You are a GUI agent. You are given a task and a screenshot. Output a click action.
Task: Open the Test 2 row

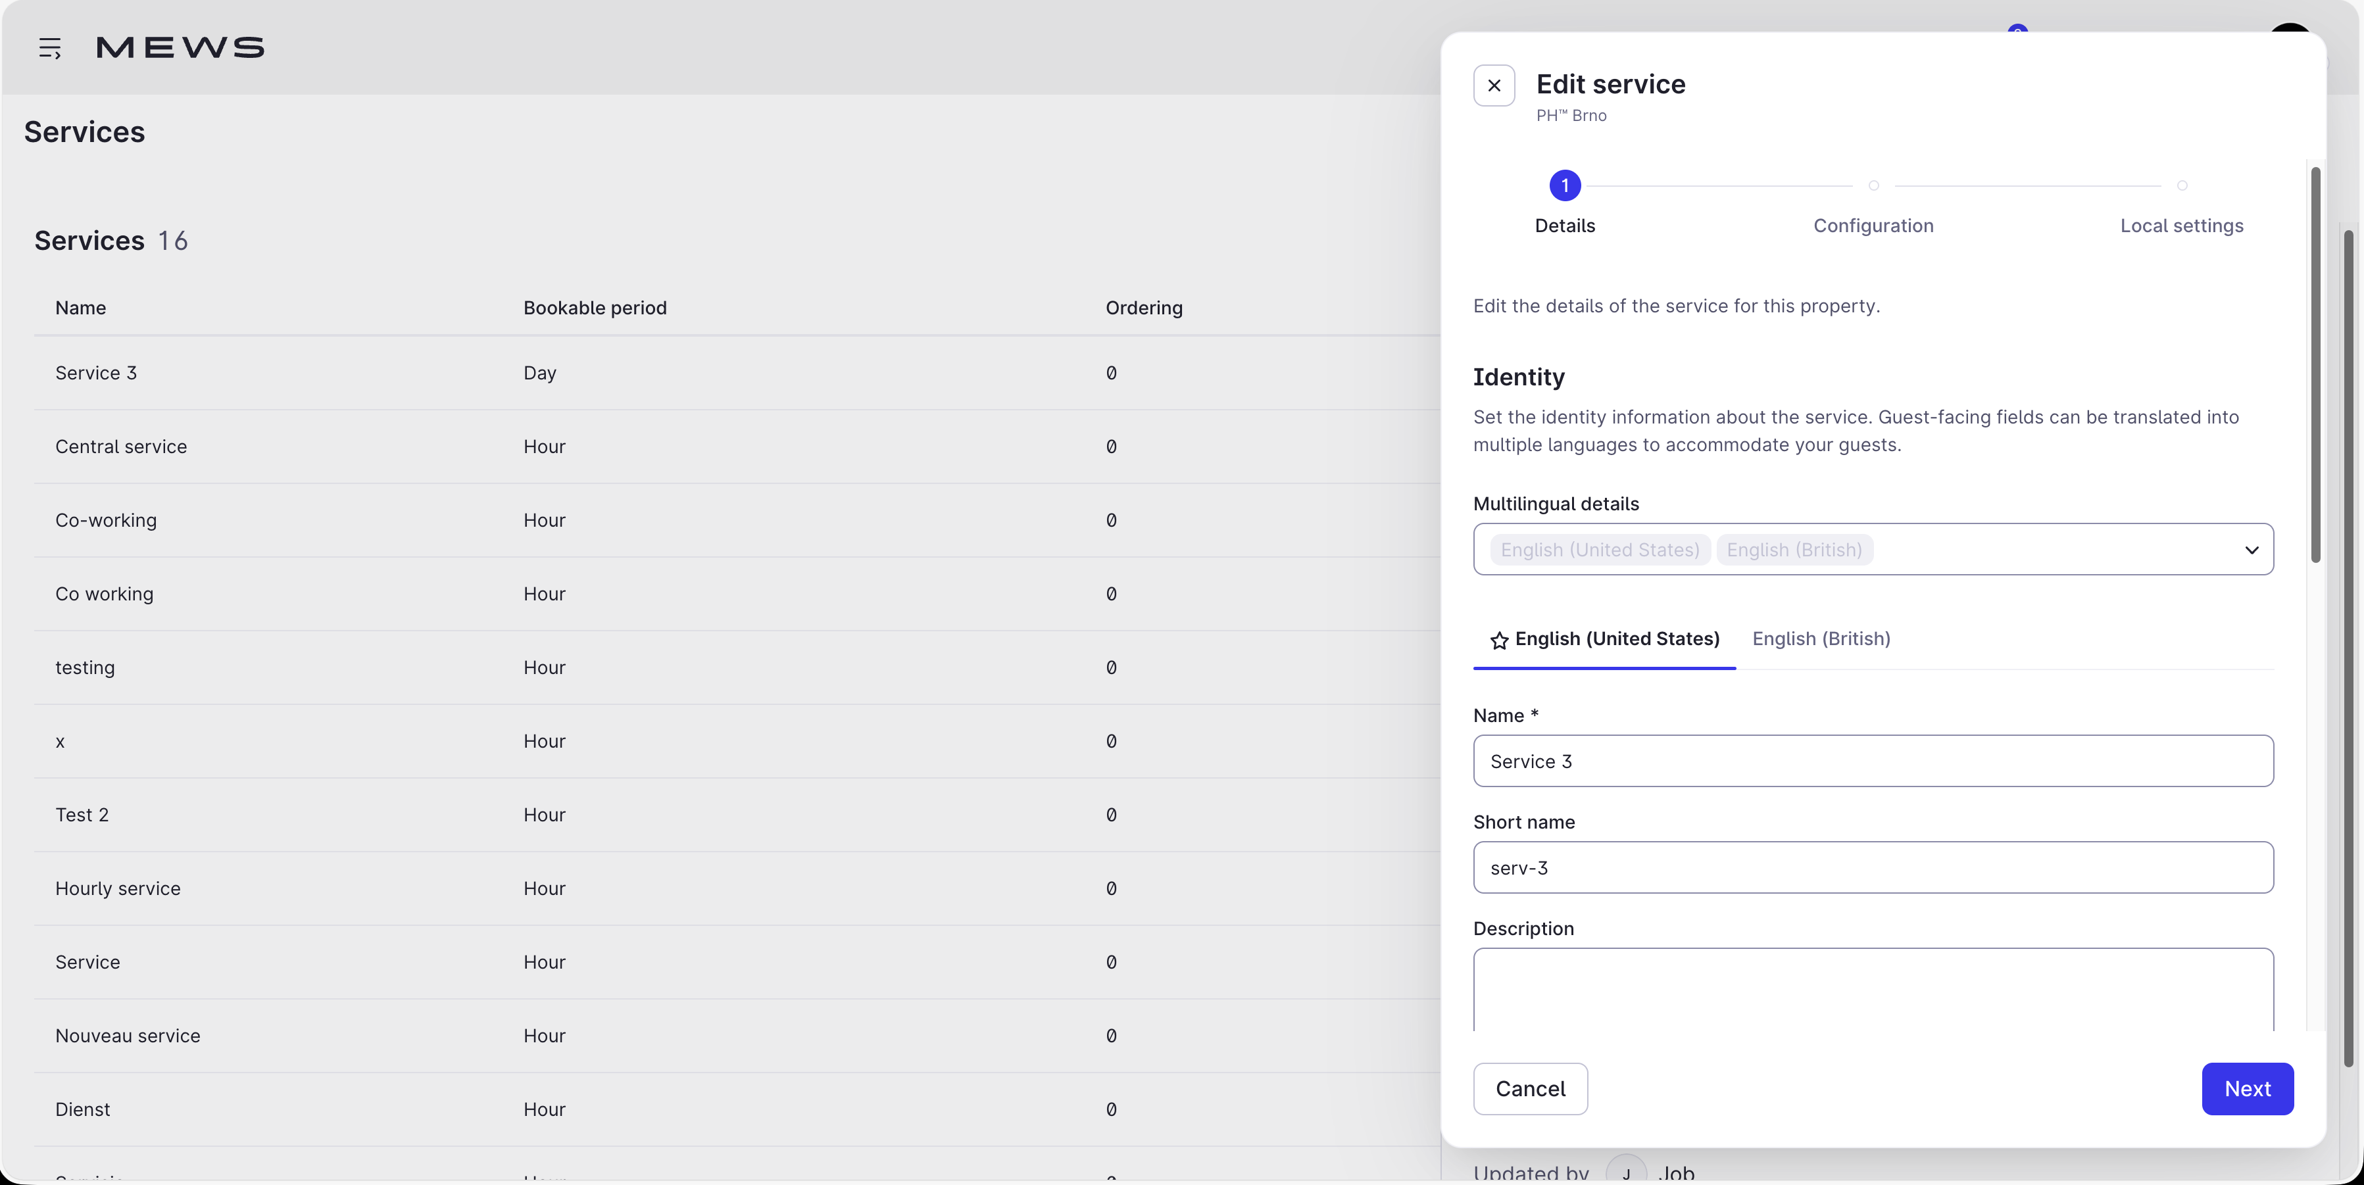[736, 815]
